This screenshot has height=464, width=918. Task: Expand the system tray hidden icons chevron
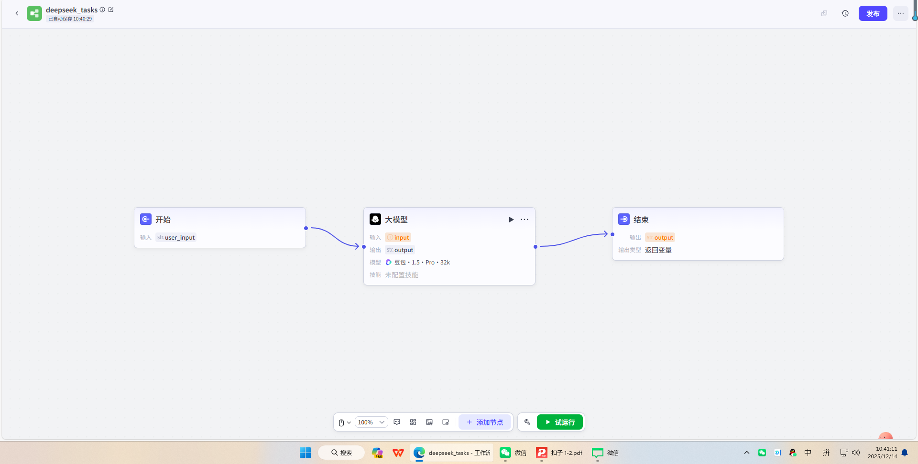[x=747, y=453]
